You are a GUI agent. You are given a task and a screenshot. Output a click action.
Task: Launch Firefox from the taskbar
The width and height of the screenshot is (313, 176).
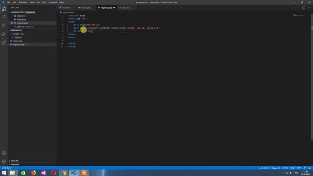tap(33, 173)
